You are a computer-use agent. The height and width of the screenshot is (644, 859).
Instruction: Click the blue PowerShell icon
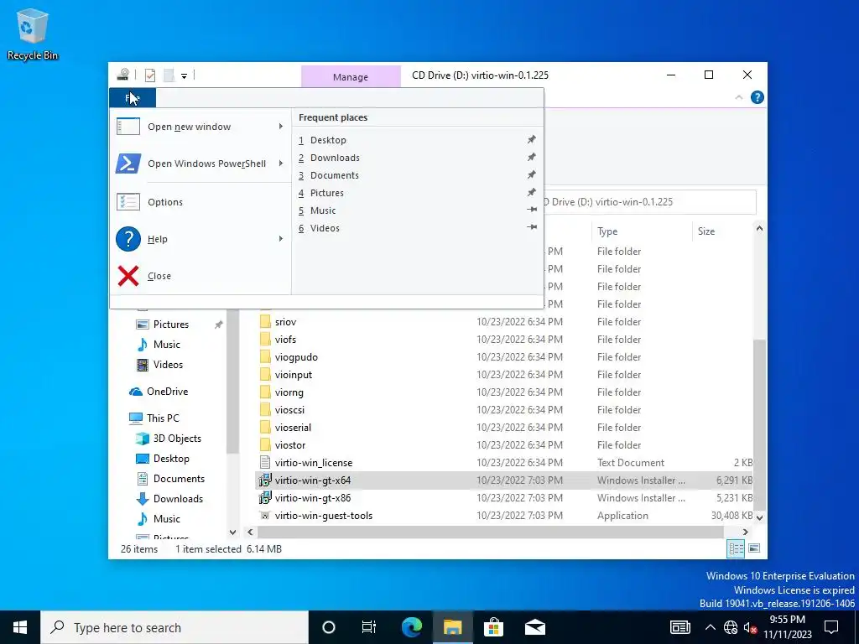pyautogui.click(x=128, y=164)
